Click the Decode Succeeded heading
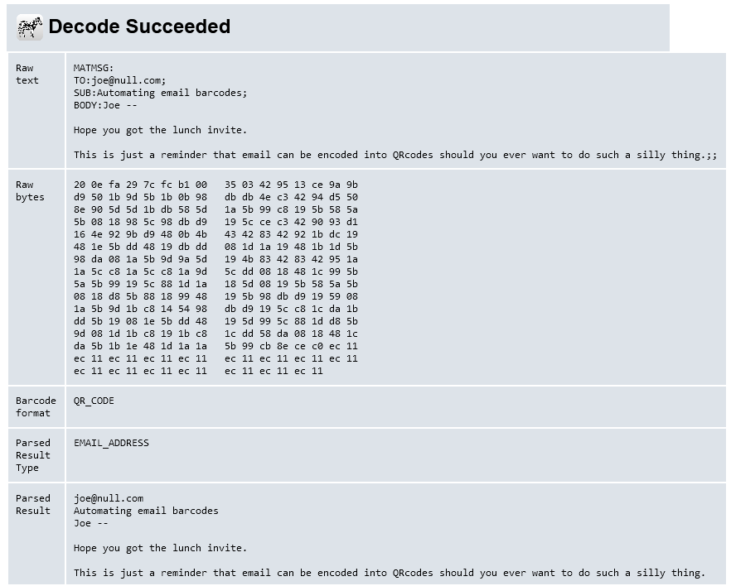Viewport: 731px width, 586px height. [139, 26]
